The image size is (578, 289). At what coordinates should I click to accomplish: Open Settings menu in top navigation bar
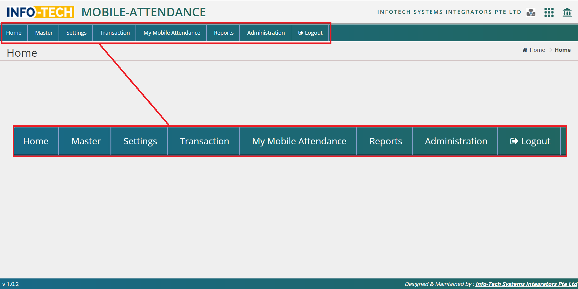(76, 33)
